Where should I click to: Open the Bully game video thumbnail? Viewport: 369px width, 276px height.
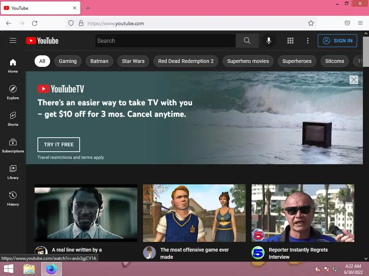coord(194,213)
